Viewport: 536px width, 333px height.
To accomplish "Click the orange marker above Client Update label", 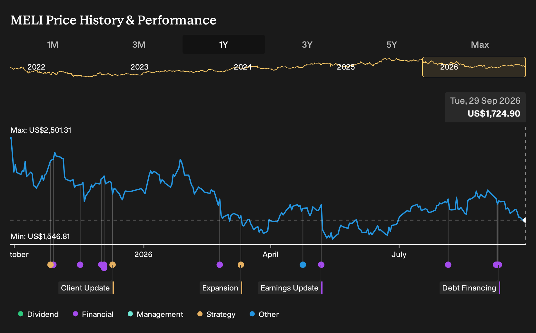I will 112,265.
